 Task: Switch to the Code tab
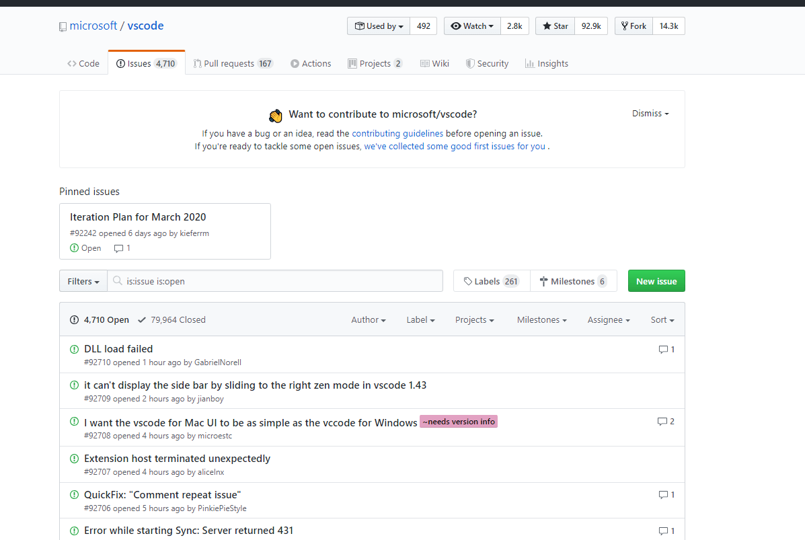83,64
